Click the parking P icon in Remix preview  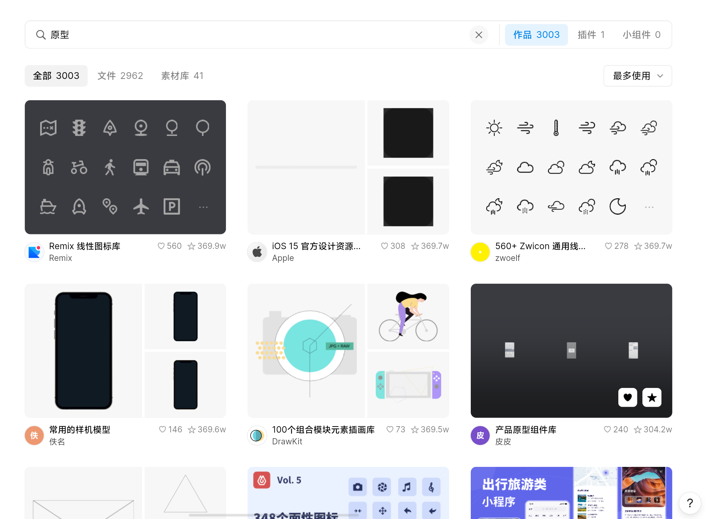172,206
